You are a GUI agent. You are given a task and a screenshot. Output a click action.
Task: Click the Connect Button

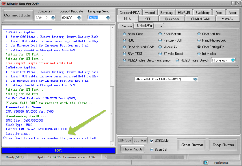pyautogui.click(x=18, y=15)
